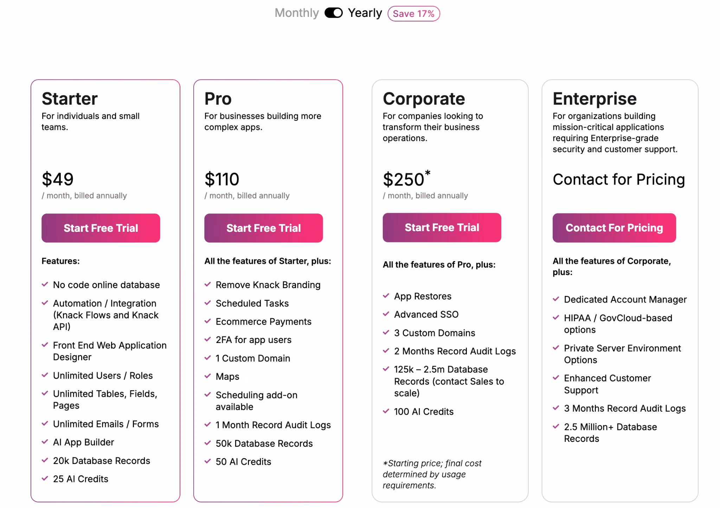Select the Monthly billing label
The height and width of the screenshot is (508, 720).
click(x=297, y=13)
